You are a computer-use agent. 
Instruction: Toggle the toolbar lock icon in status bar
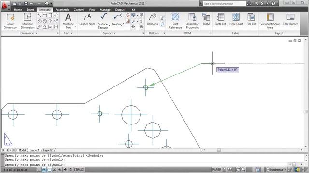pyautogui.click(x=290, y=170)
